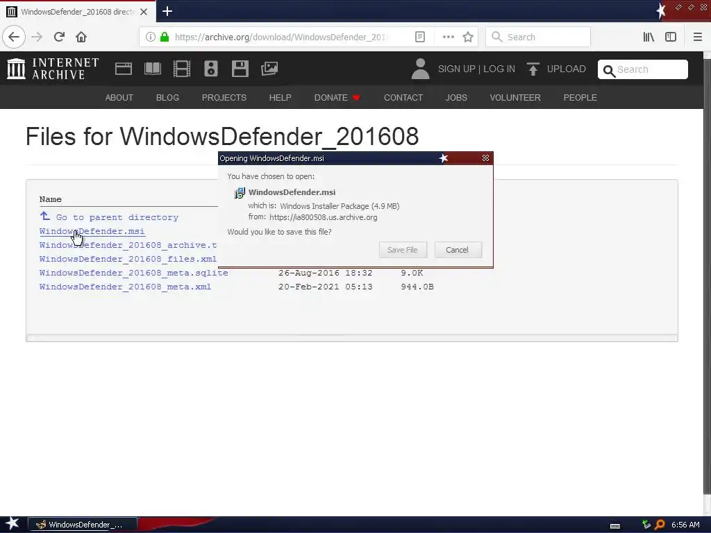Open the PEOPLE menu item
The width and height of the screenshot is (711, 533).
(580, 97)
